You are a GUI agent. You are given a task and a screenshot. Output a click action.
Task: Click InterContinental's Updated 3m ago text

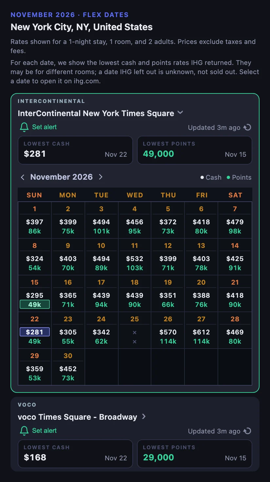coord(214,128)
